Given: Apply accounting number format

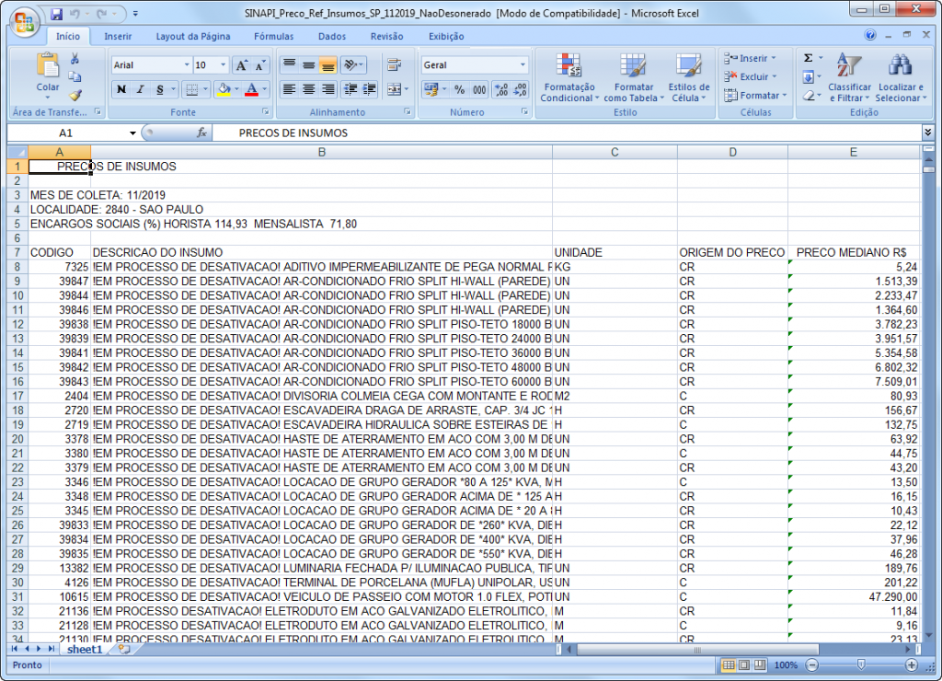Looking at the screenshot, I should tap(431, 89).
